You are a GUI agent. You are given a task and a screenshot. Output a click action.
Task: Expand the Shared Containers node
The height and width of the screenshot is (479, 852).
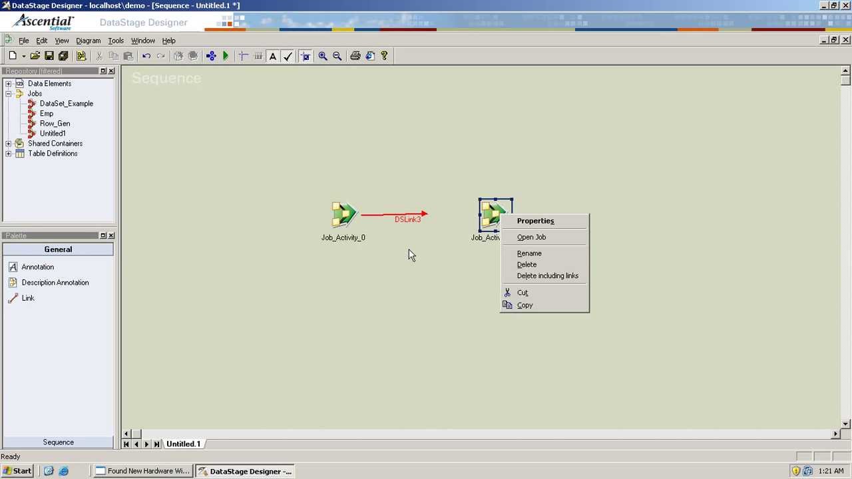point(8,144)
